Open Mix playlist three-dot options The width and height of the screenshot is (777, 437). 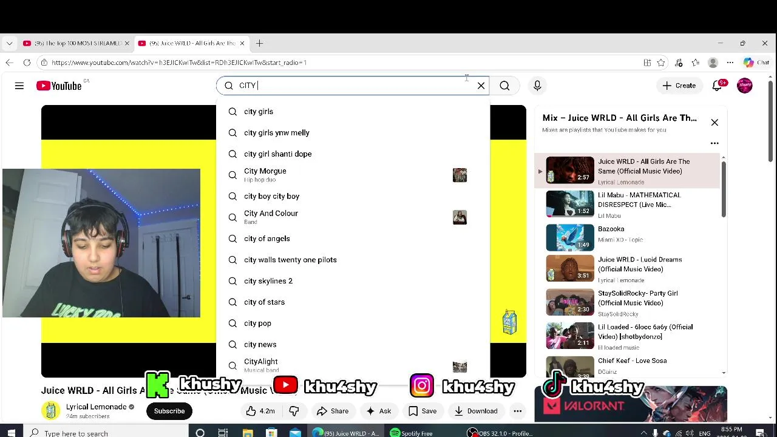click(714, 144)
